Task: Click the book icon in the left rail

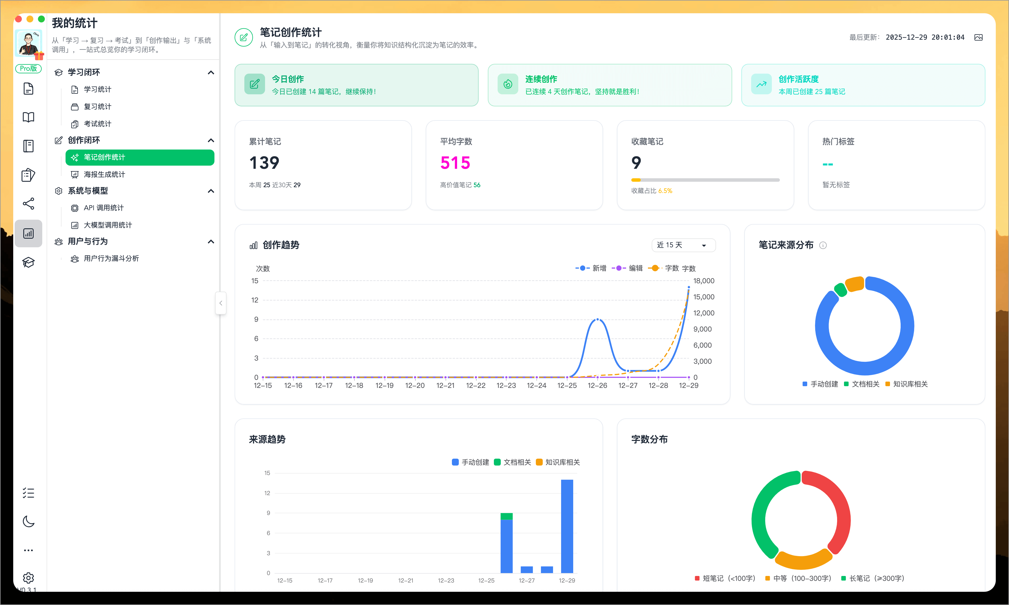Action: click(28, 117)
